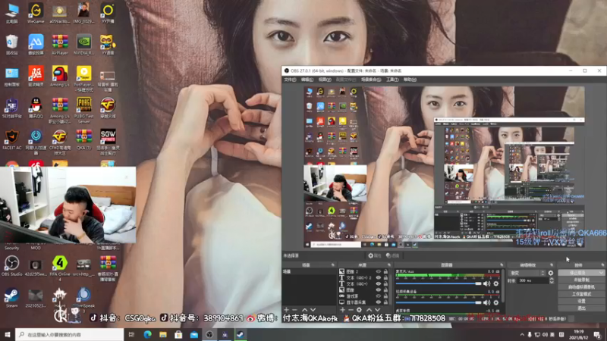Open the 场景集合(S) menu in OBS
The width and height of the screenshot is (607, 341).
[371, 80]
